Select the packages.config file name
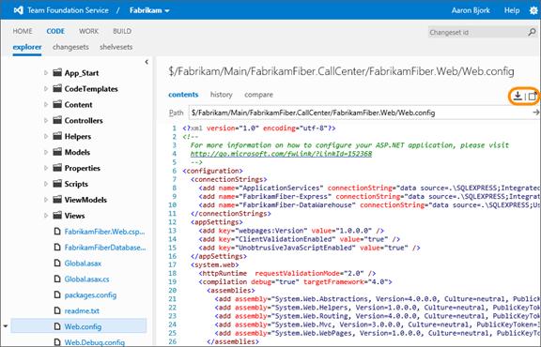541x347 pixels. [90, 295]
